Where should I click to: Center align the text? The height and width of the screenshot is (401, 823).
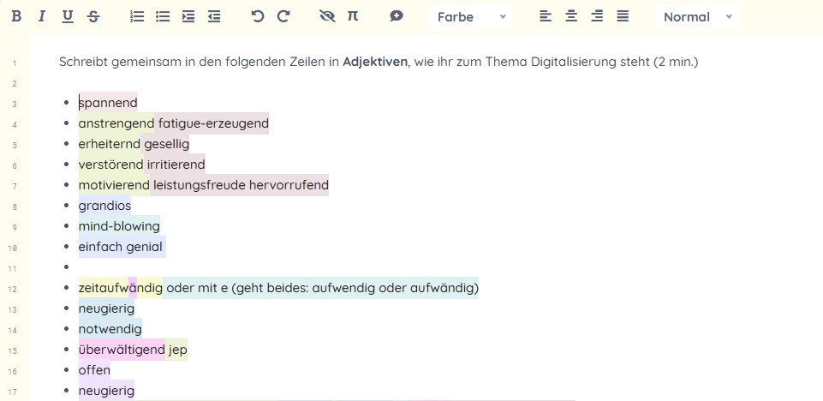(x=571, y=16)
